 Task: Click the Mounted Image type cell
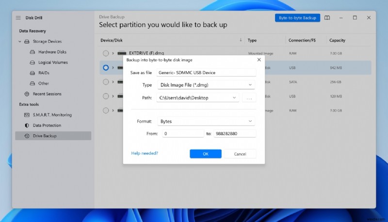click(x=260, y=53)
